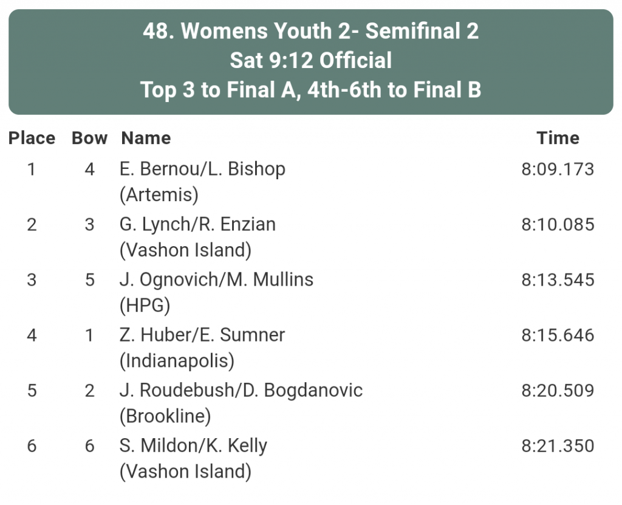
Task: Open G. Lynch/R. Enzian result row
Action: (x=311, y=237)
